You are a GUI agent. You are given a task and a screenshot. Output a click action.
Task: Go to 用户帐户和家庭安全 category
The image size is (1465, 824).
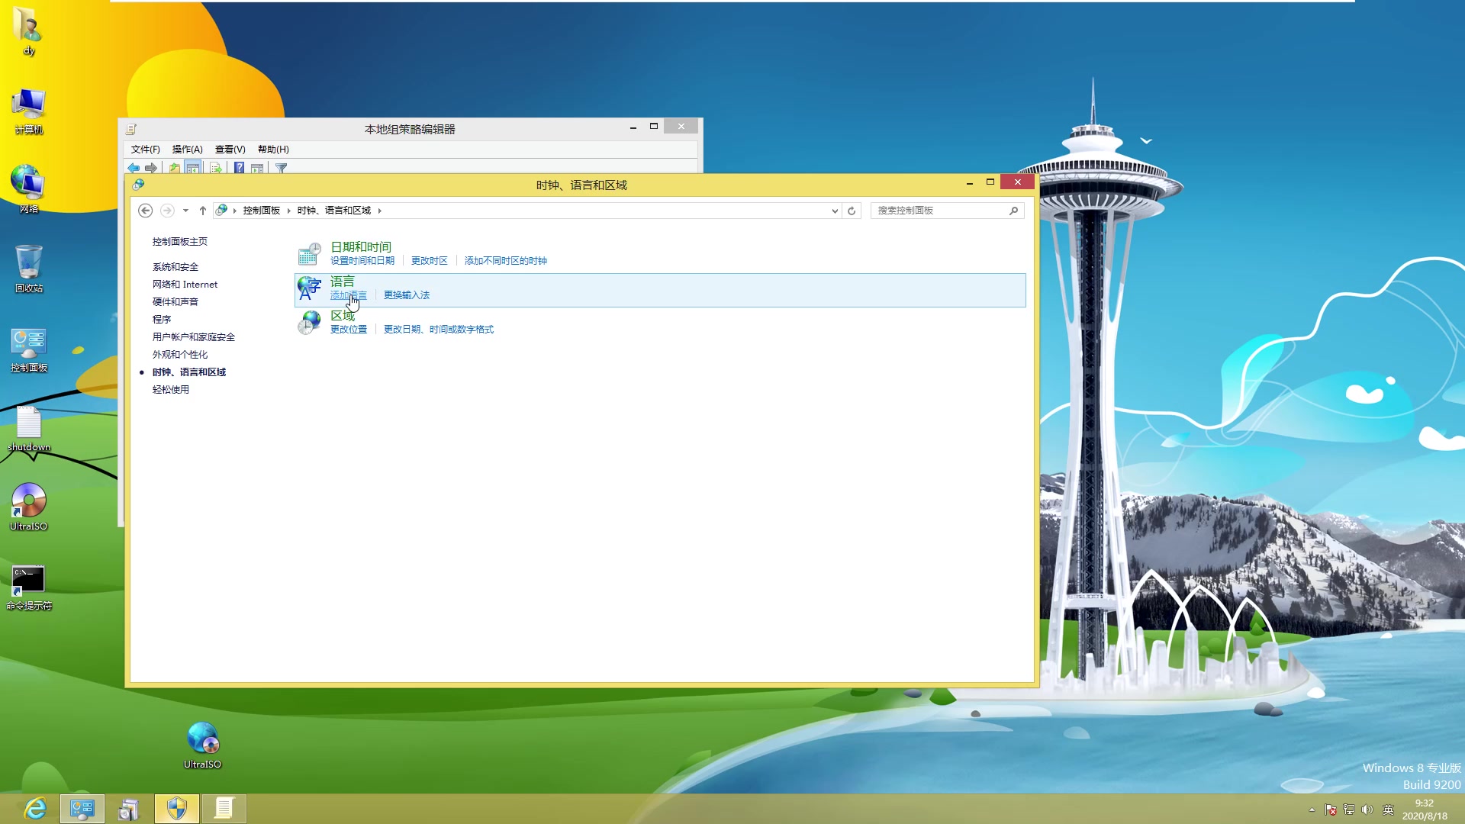point(194,337)
